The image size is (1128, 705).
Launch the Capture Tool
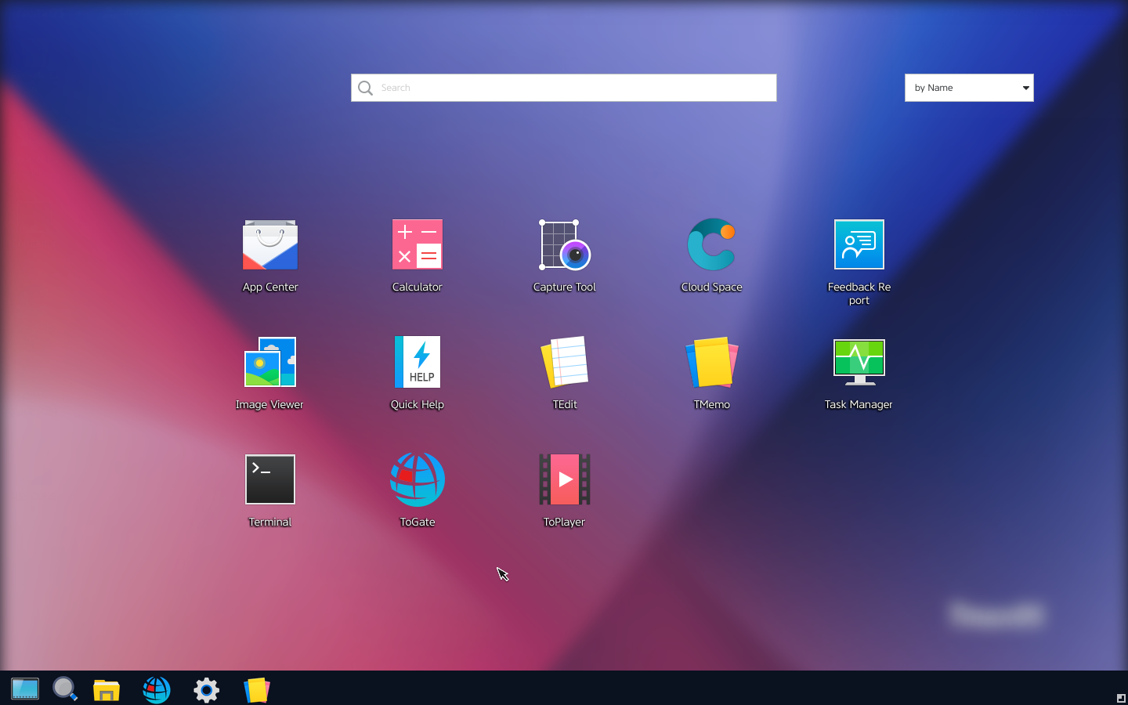(x=564, y=244)
